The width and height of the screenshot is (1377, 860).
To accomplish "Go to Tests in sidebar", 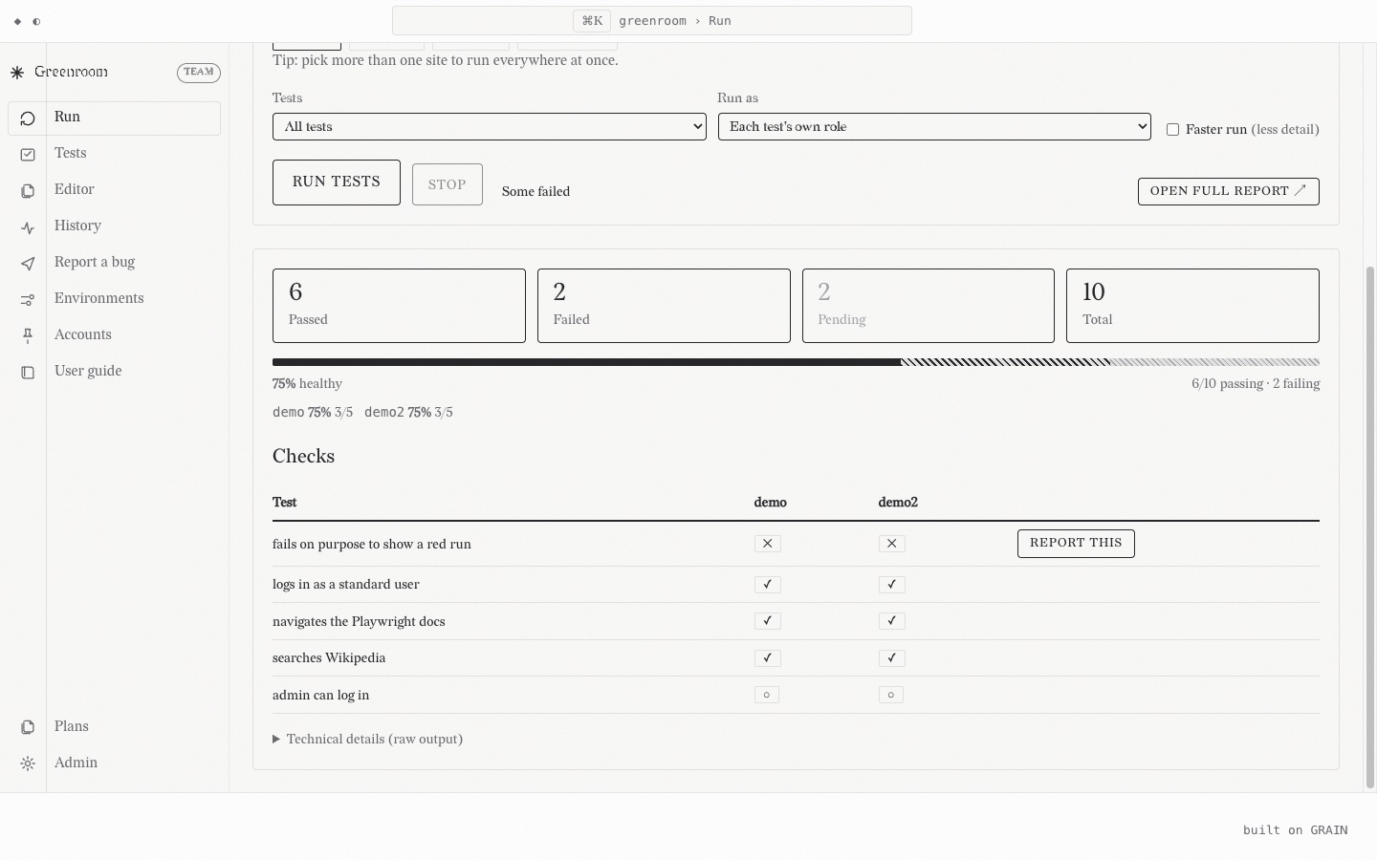I will pos(115,155).
